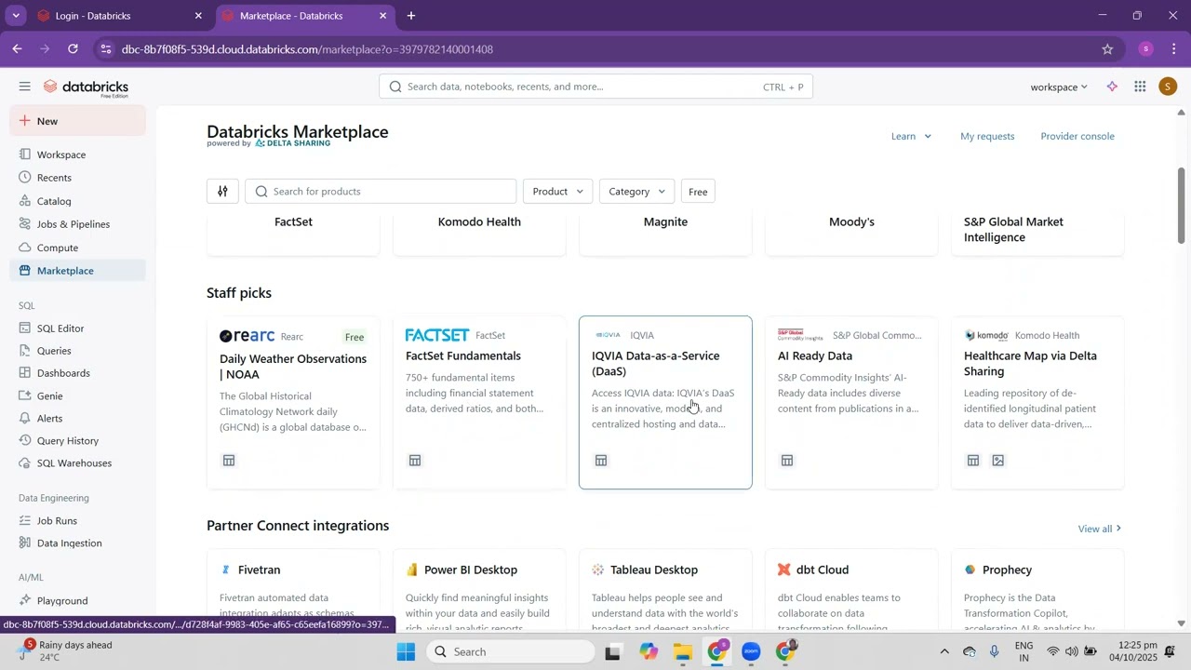This screenshot has width=1191, height=670.
Task: Open File Explorer from the taskbar
Action: pos(683,651)
